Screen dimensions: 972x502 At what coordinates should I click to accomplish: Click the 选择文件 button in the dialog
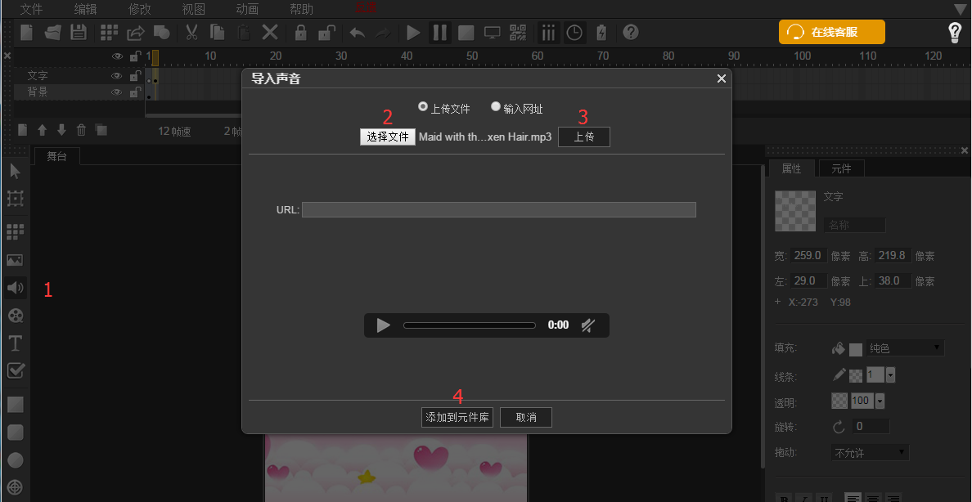click(x=387, y=136)
